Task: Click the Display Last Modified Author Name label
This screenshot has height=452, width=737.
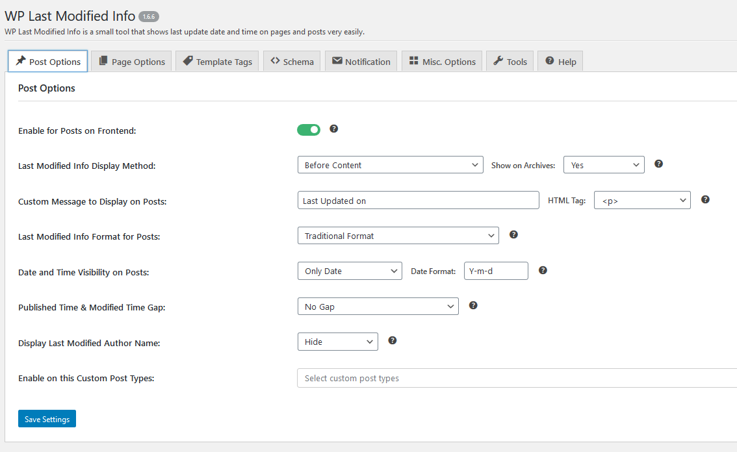Action: (89, 344)
